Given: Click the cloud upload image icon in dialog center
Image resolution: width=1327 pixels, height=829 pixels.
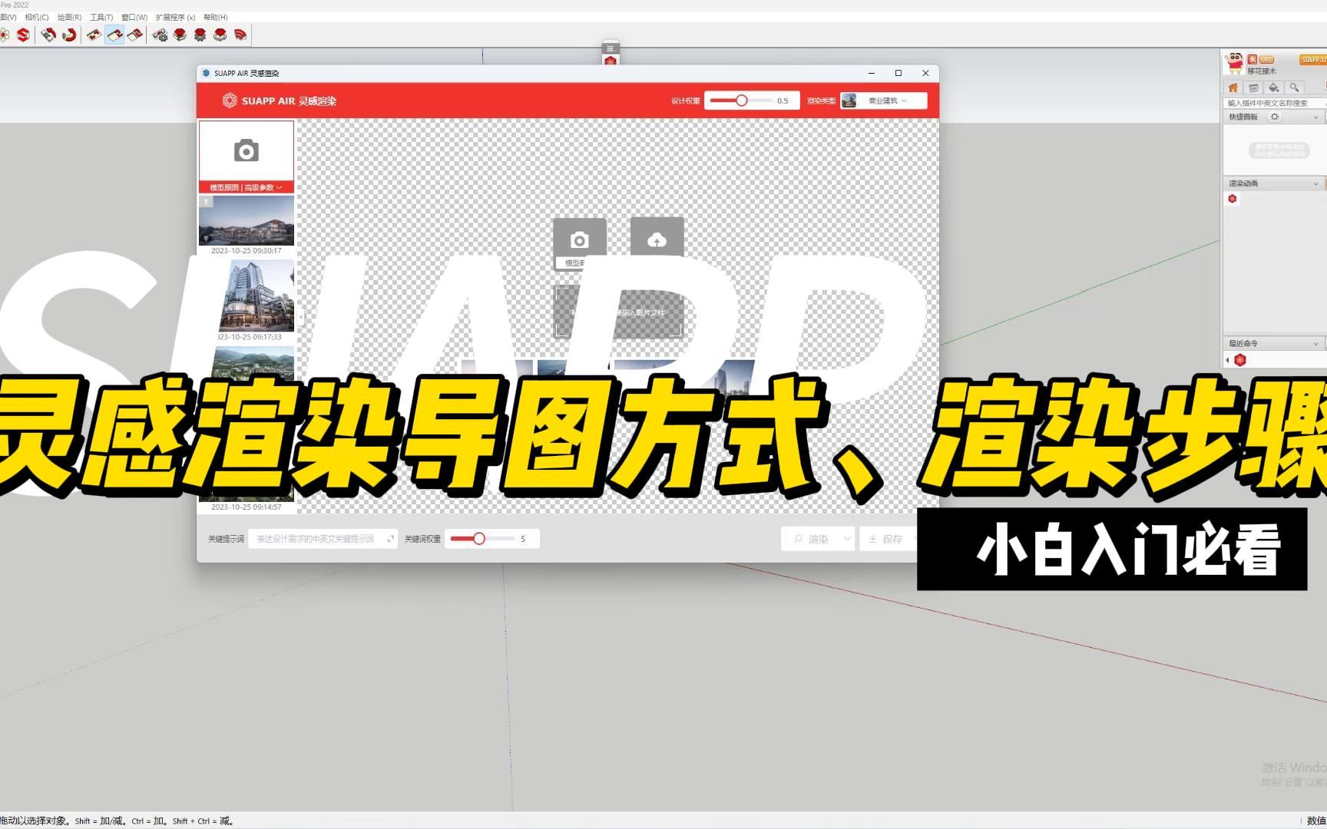Looking at the screenshot, I should pyautogui.click(x=657, y=240).
